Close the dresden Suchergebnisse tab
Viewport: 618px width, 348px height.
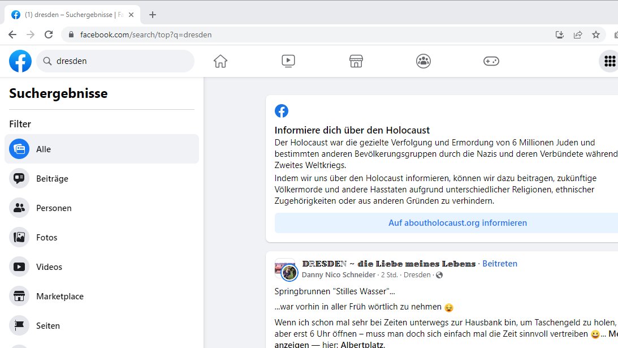[x=131, y=15]
